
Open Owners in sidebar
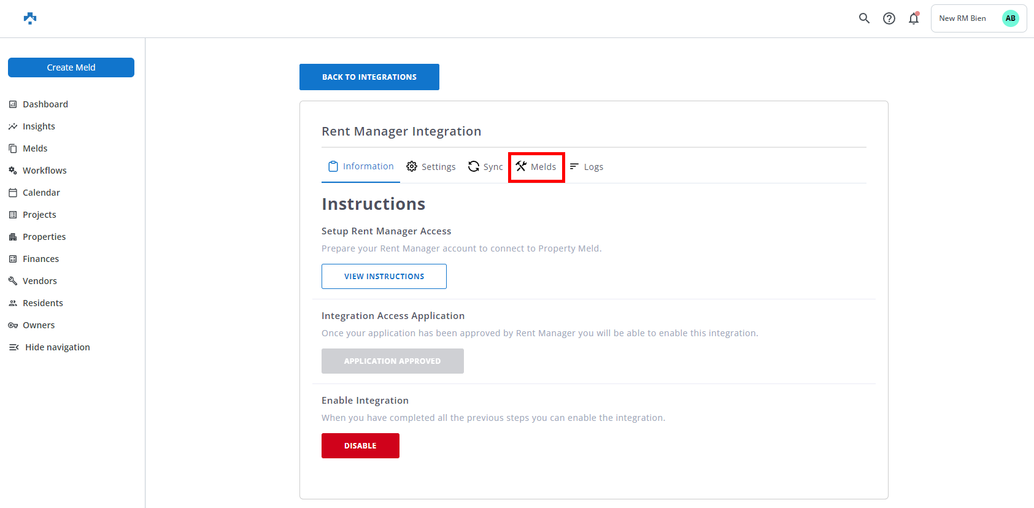(x=39, y=325)
